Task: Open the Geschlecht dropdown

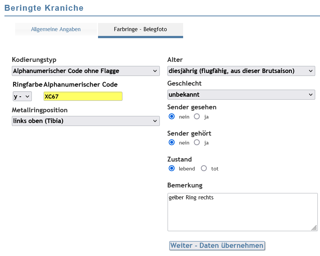Action: pyautogui.click(x=241, y=94)
